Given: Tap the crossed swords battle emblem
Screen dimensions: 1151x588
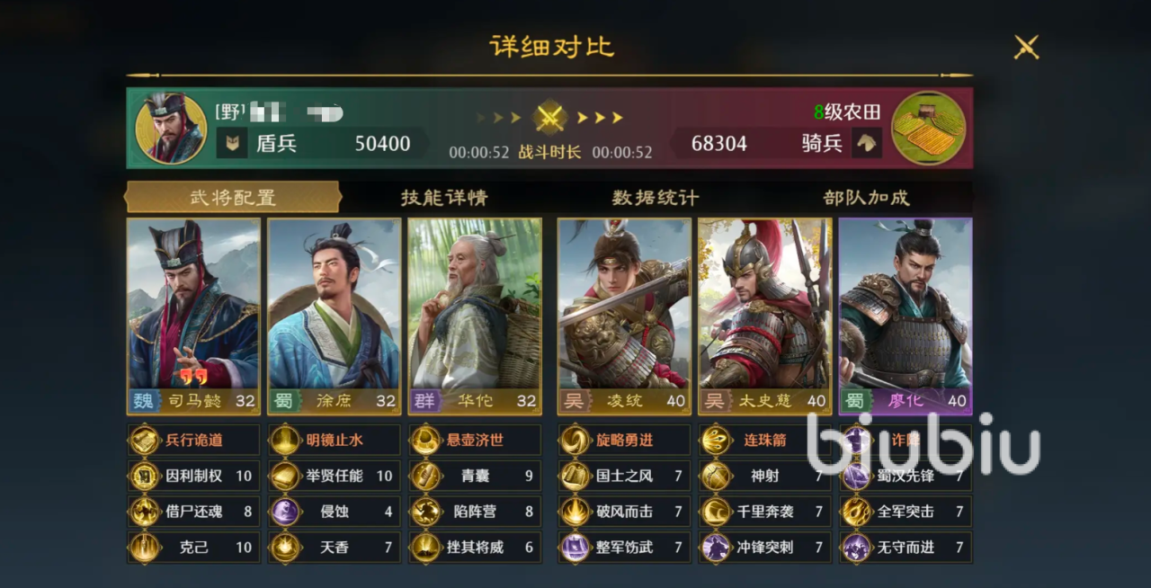Looking at the screenshot, I should [x=549, y=117].
